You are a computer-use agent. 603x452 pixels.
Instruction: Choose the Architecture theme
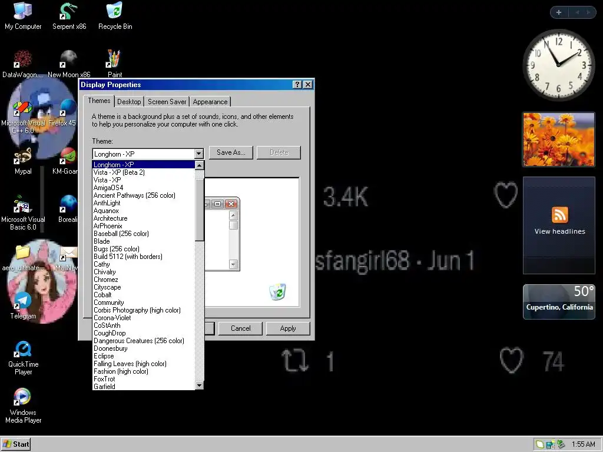click(144, 218)
